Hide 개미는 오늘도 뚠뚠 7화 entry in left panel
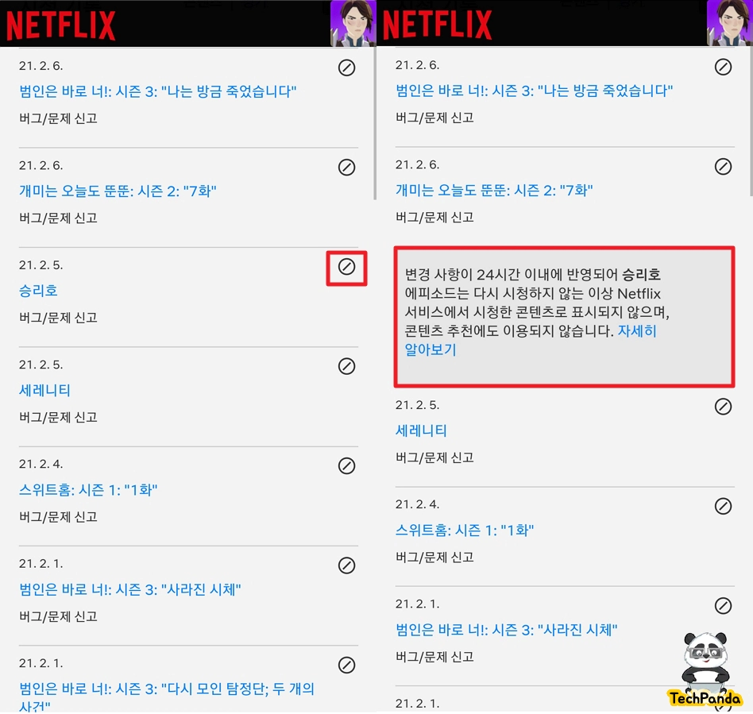The width and height of the screenshot is (753, 714). tap(346, 167)
